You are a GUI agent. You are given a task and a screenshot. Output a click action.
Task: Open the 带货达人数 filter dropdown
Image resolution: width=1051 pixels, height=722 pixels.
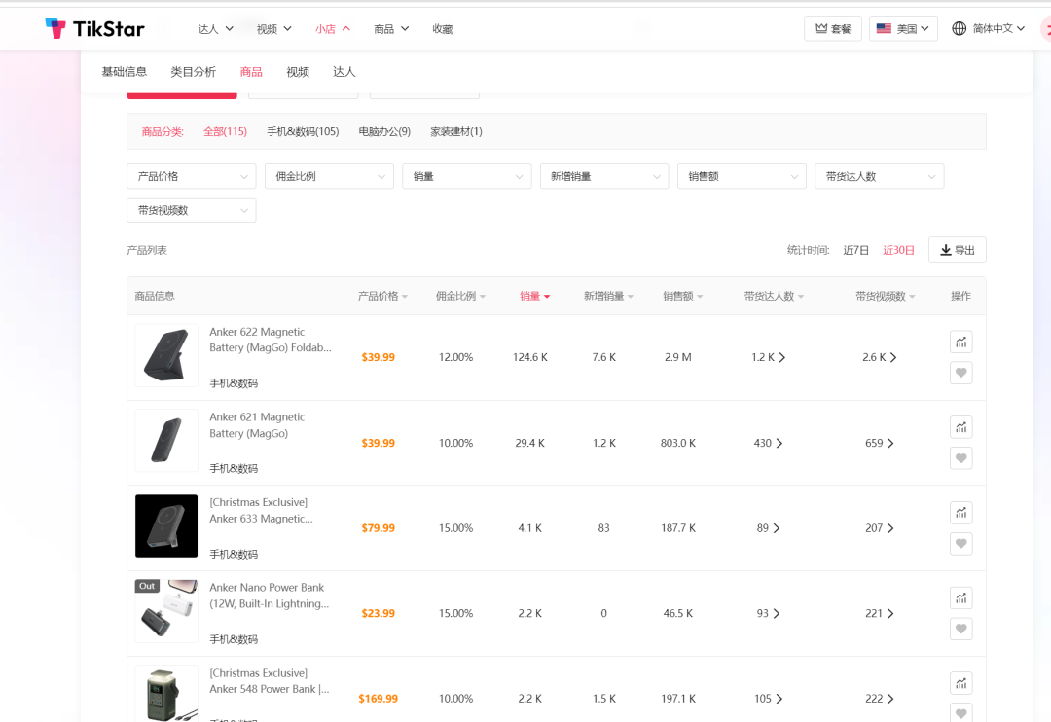coord(880,176)
